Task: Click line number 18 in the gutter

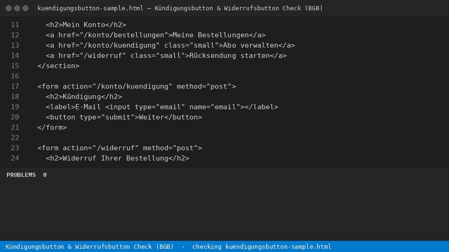Action: [15, 97]
